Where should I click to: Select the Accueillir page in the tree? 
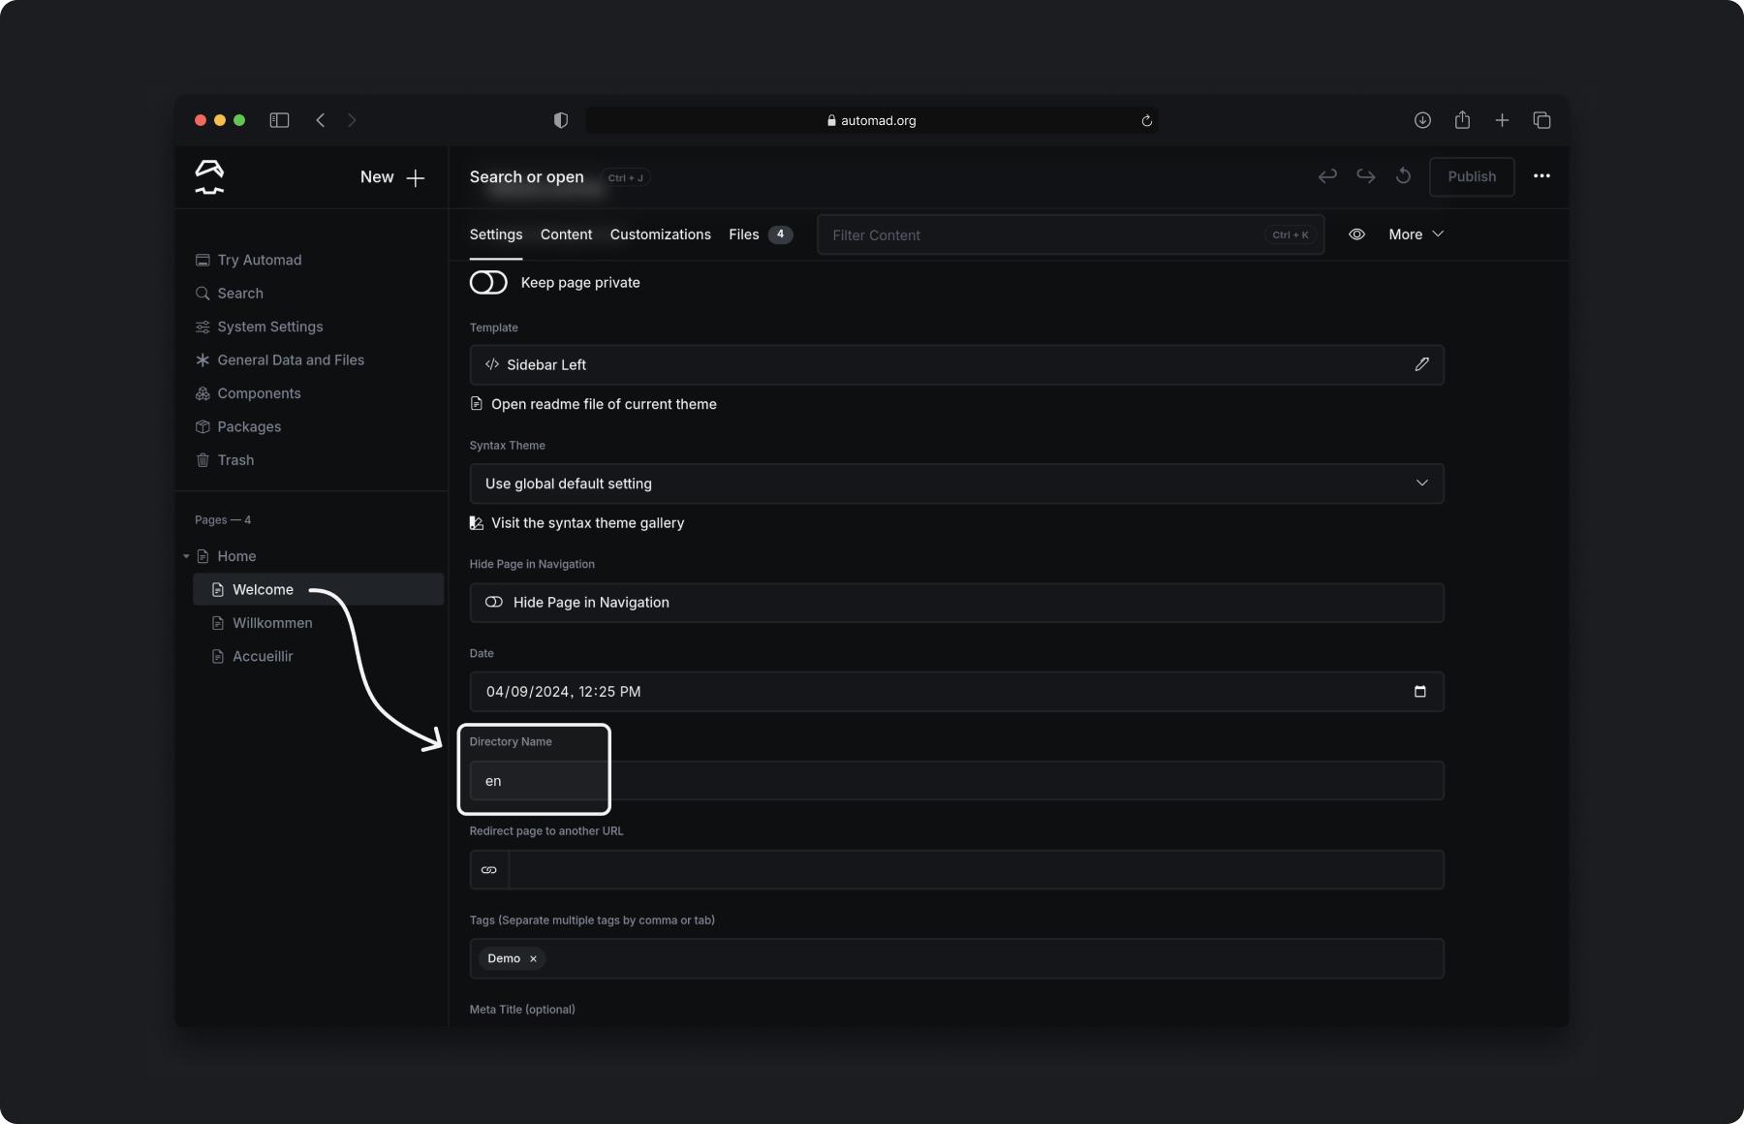pos(253,656)
